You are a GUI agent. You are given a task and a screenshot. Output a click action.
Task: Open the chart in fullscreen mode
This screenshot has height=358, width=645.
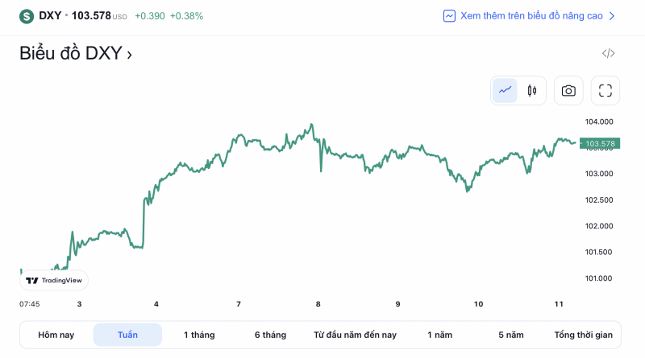pos(605,90)
